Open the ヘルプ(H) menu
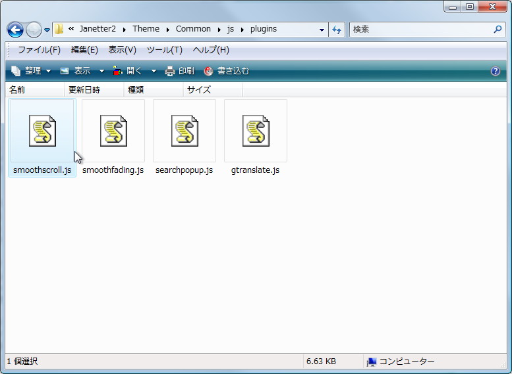Screen dimensions: 512x374 [x=211, y=50]
